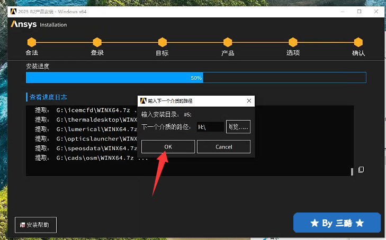Screen dimensions: 386x240
Task: Click log line G:\opticslauncher
Action: [x=86, y=139]
